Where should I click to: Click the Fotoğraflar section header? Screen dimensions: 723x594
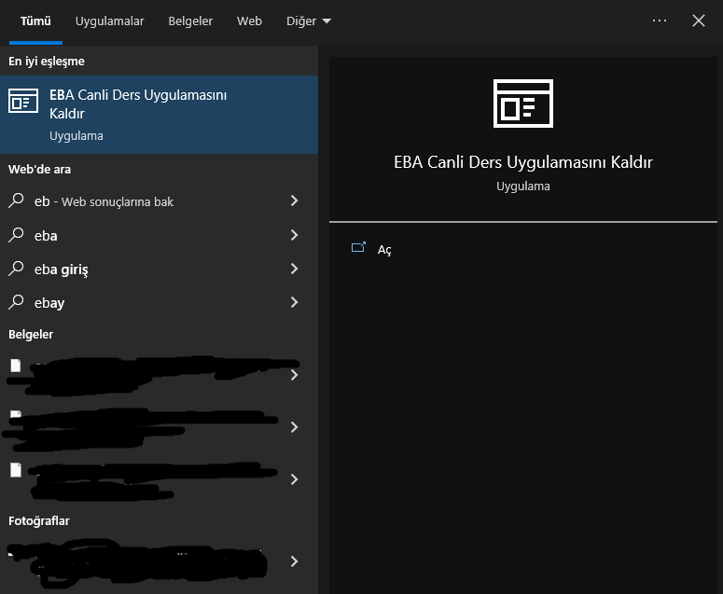39,521
